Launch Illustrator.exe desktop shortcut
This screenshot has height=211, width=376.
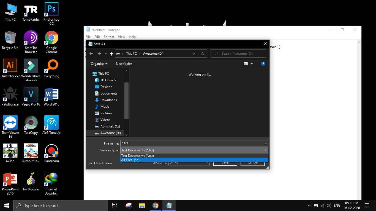click(x=10, y=66)
